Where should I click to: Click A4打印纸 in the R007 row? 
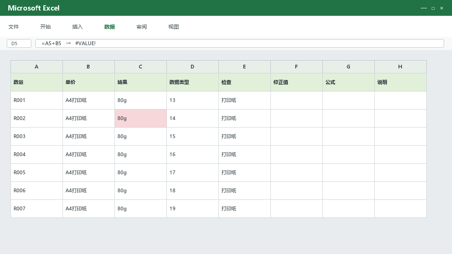(89, 208)
